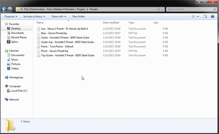
Task: Toggle the preview pane button
Action: [205, 17]
